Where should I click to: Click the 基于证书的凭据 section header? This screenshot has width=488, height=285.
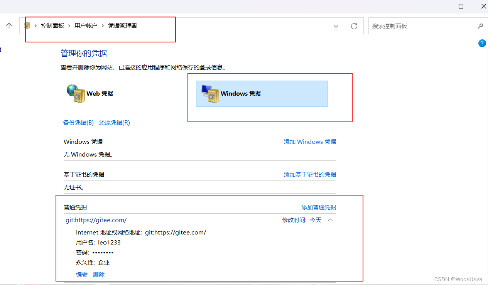[84, 175]
